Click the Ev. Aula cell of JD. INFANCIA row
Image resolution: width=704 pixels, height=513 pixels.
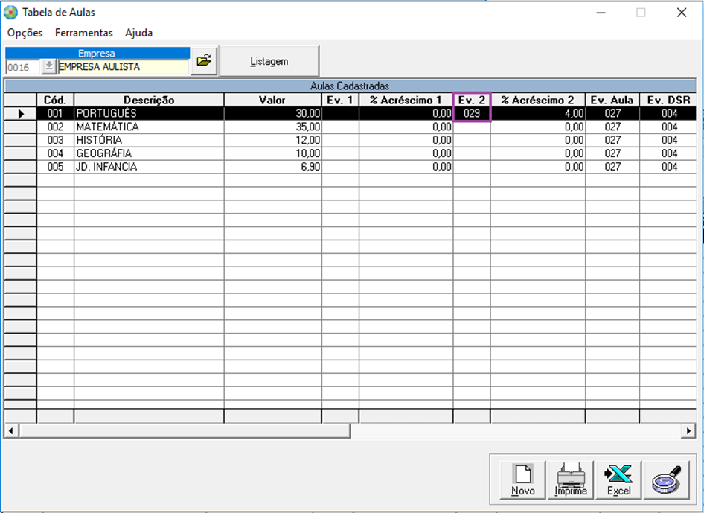pyautogui.click(x=612, y=167)
